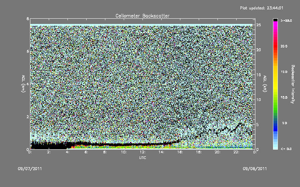Click the '6' tick on km axis
Image resolution: width=300 pixels, height=187 pixels.
point(28,51)
